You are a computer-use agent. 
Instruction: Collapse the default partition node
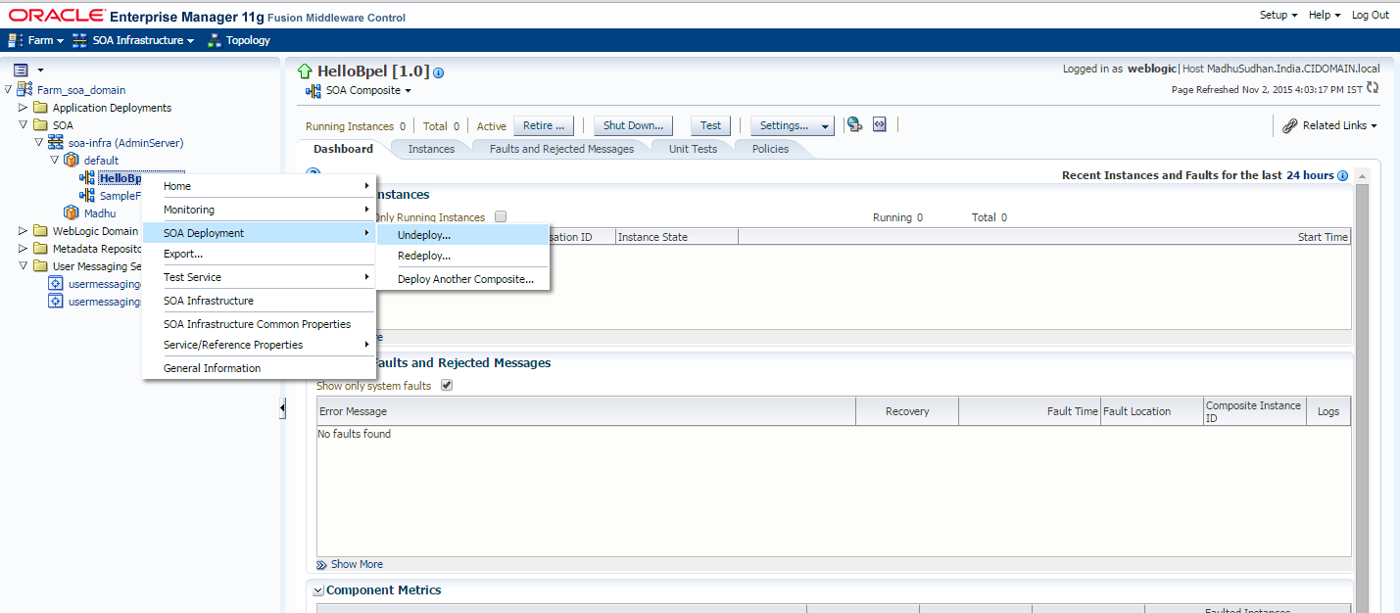click(55, 161)
